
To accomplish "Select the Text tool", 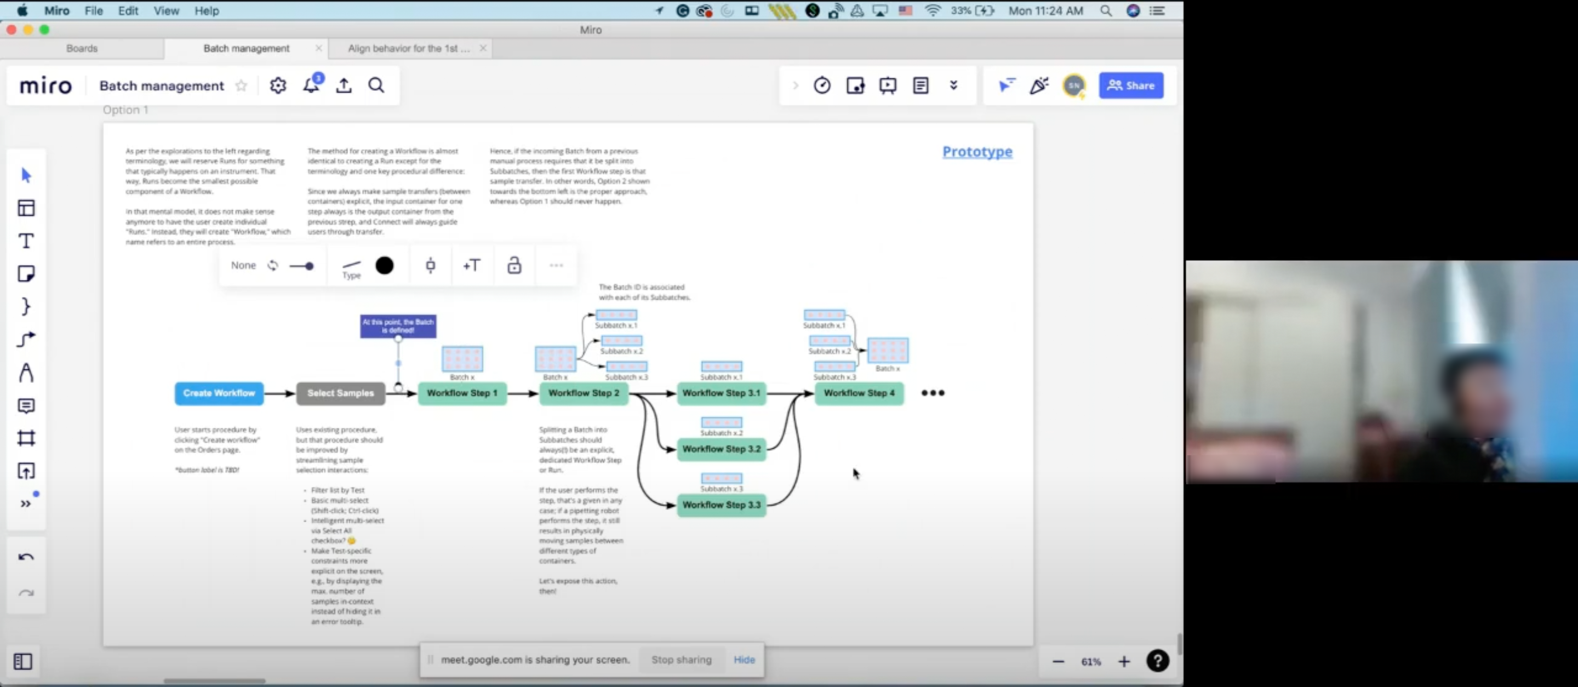I will coord(26,241).
